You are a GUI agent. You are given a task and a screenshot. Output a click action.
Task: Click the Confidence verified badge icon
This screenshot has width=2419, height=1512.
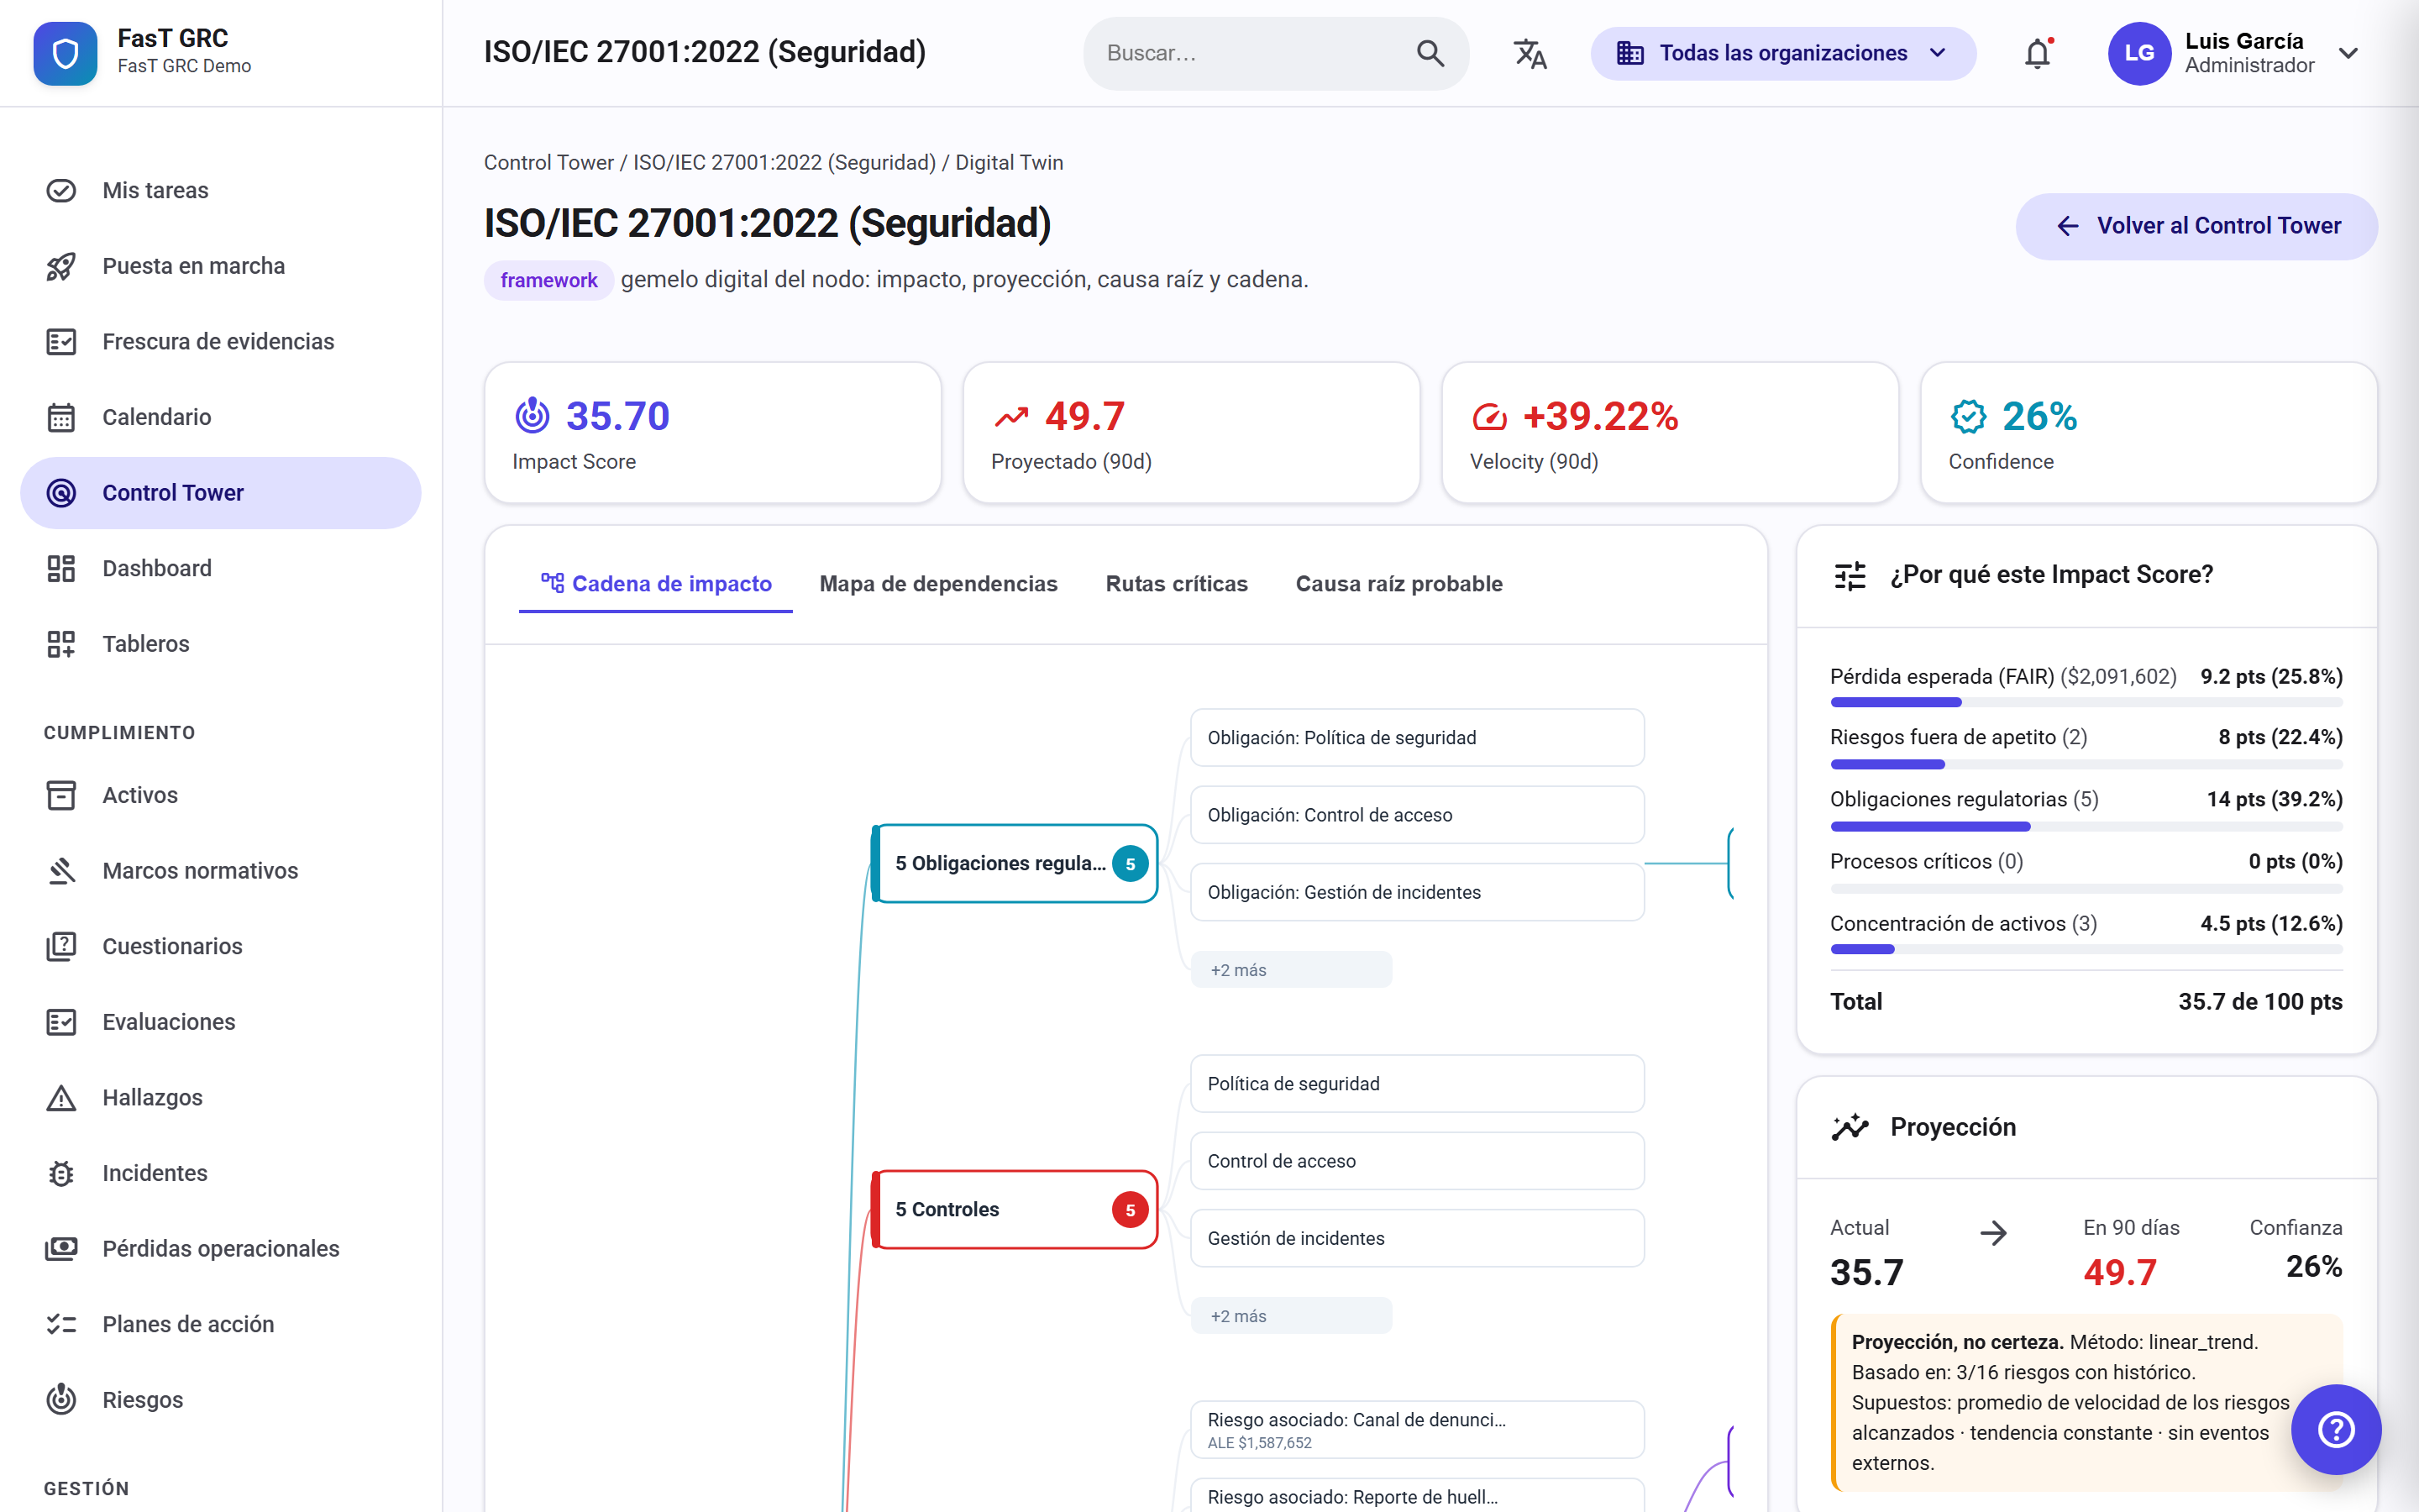tap(1968, 416)
